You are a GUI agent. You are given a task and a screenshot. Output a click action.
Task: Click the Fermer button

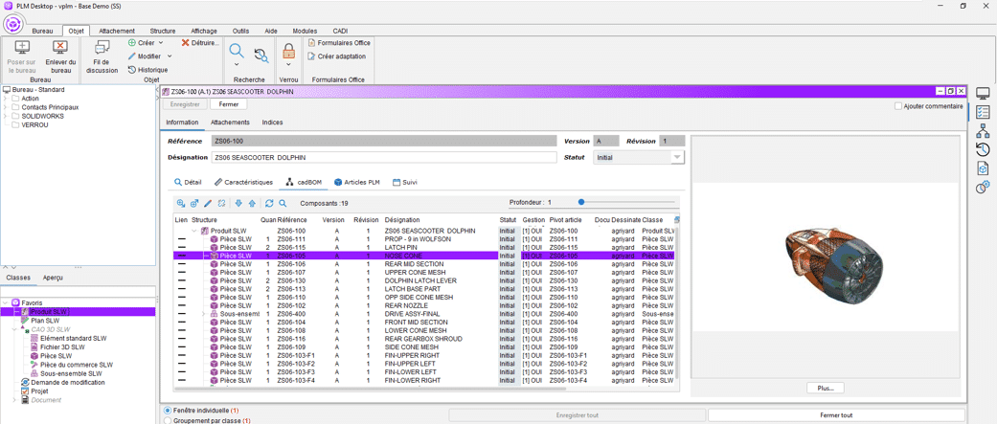coord(228,104)
